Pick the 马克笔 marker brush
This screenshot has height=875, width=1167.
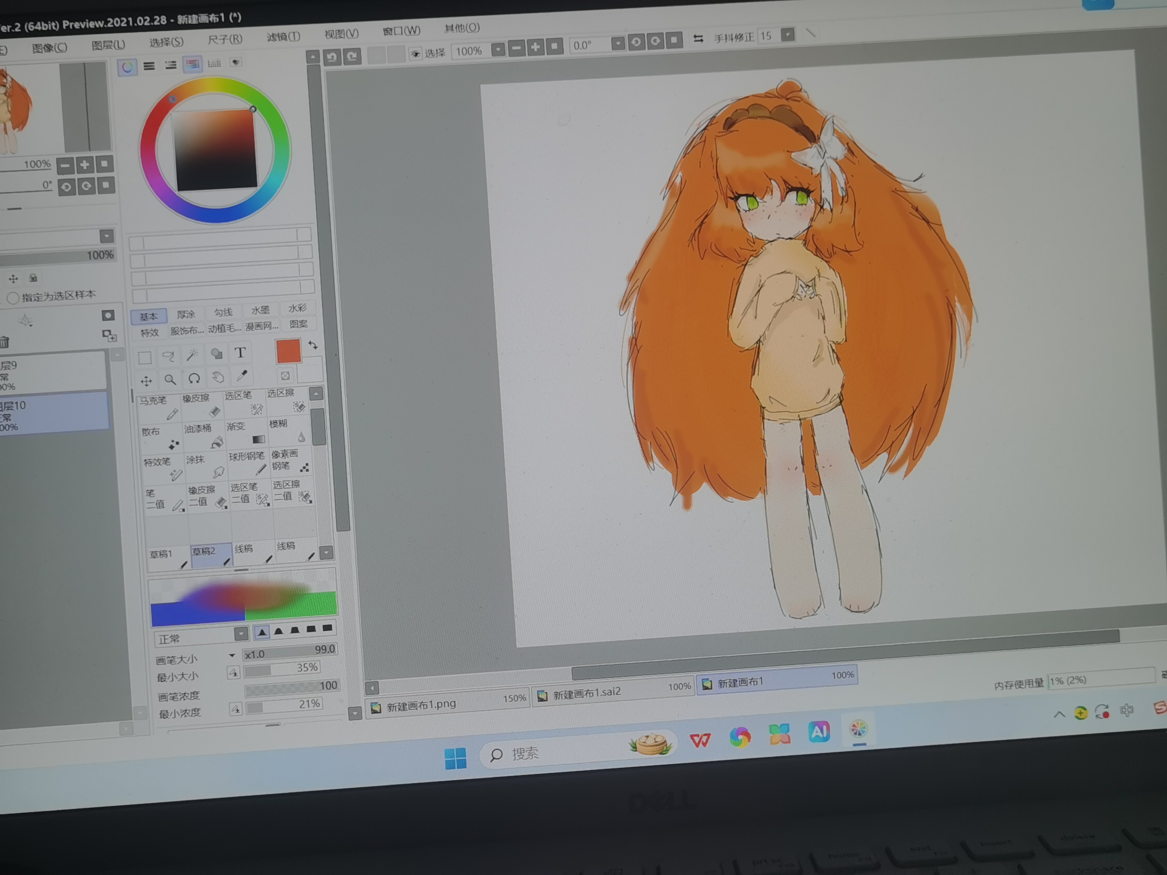tap(160, 408)
